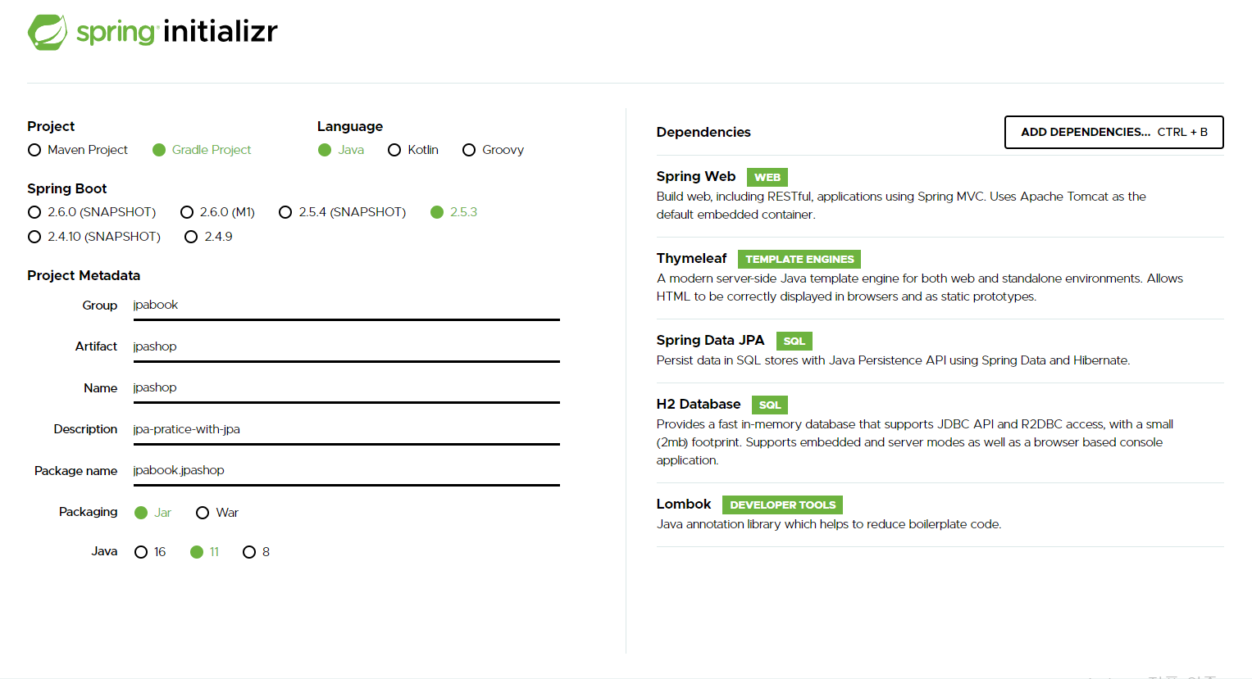This screenshot has height=679, width=1252.
Task: Click the H2 Database description text
Action: pyautogui.click(x=914, y=442)
